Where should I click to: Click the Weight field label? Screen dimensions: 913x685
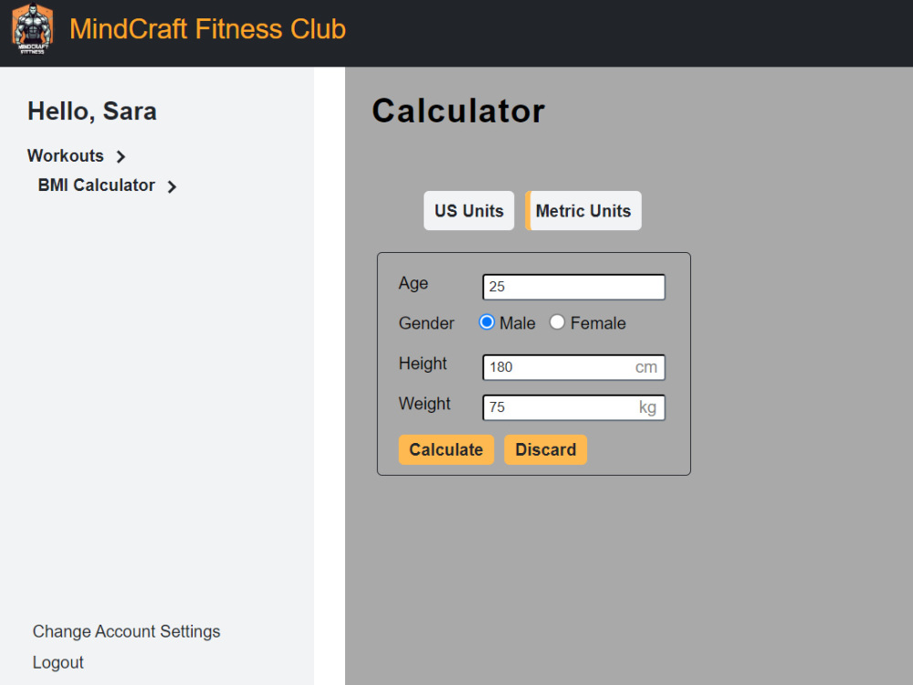[425, 404]
